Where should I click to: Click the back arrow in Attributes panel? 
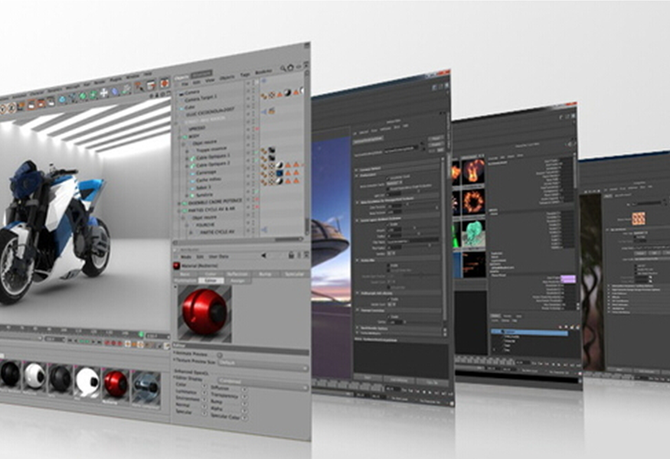tap(264, 256)
